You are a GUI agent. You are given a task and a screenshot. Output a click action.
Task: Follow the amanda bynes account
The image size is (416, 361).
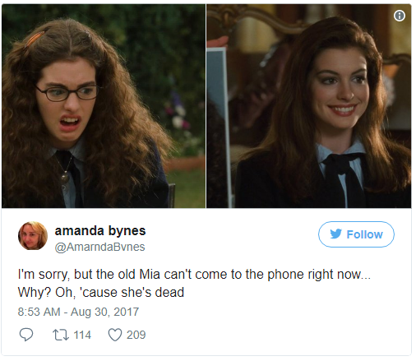(x=356, y=234)
